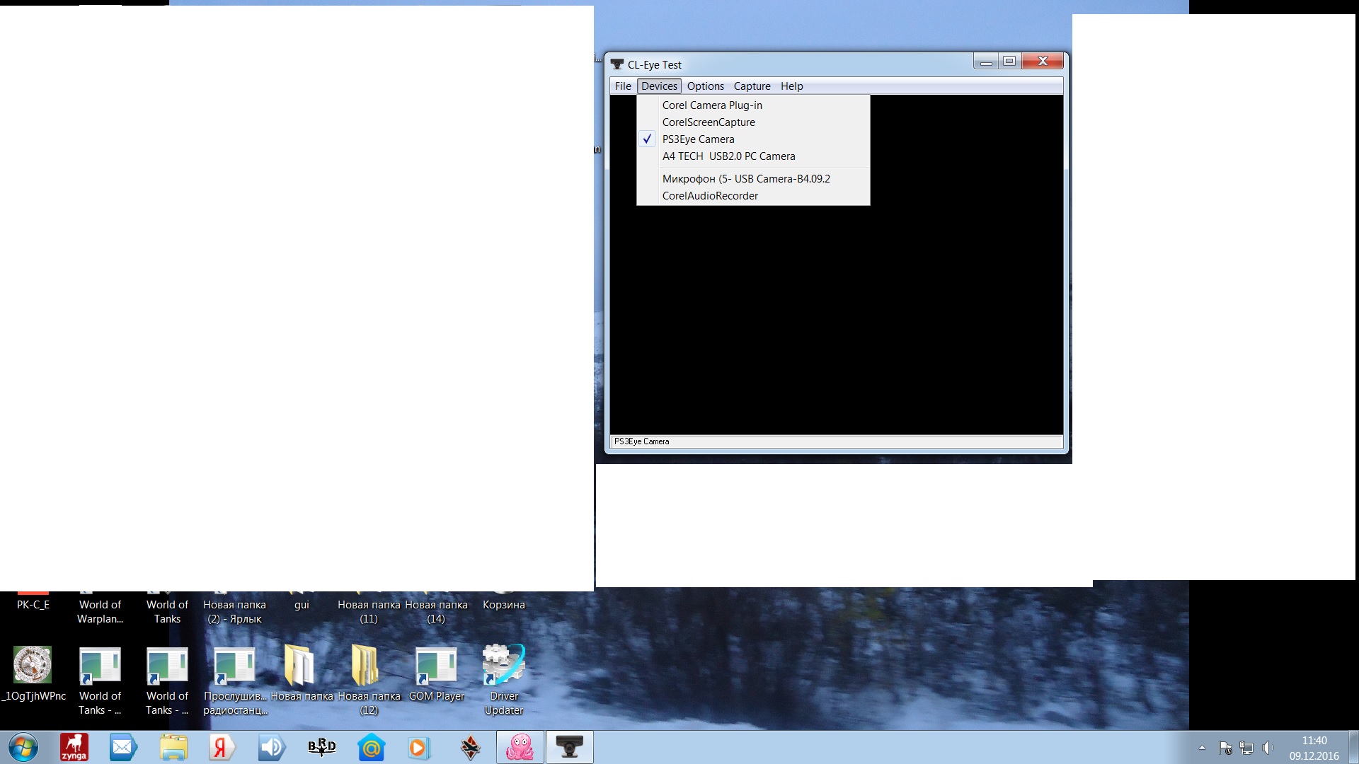The width and height of the screenshot is (1359, 764).
Task: Close the CL-Eye Test window
Action: coord(1043,62)
